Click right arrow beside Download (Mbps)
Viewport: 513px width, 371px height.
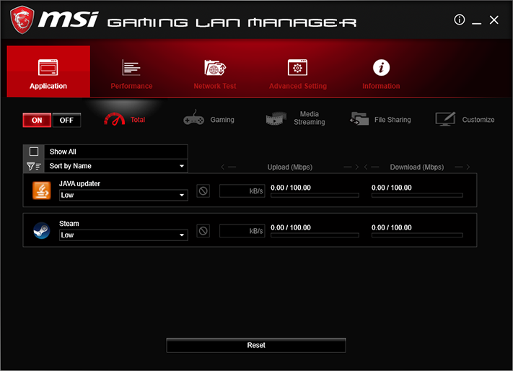pos(462,167)
